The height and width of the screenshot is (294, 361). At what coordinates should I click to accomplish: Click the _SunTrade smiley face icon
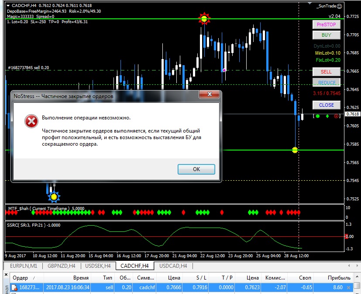pos(339,6)
